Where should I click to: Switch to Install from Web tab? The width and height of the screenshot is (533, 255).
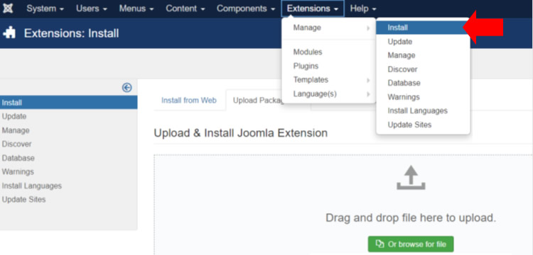click(x=189, y=101)
